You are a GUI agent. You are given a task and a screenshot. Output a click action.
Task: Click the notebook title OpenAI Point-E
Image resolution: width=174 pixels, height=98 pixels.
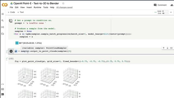[36, 4]
